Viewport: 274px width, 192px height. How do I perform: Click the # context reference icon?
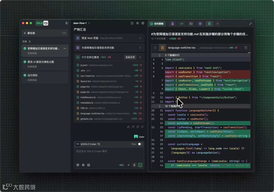(83, 165)
